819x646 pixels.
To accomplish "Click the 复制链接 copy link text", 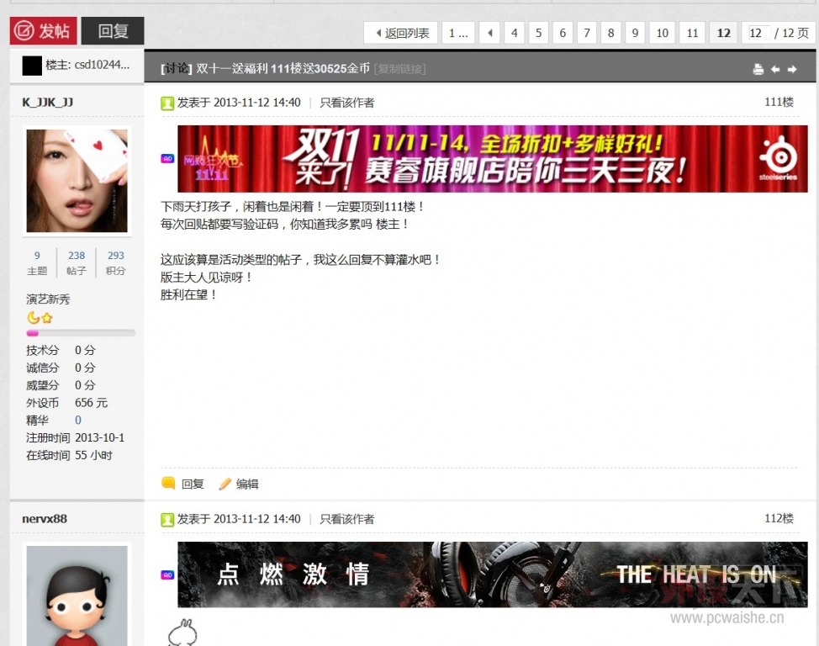I will tap(400, 68).
